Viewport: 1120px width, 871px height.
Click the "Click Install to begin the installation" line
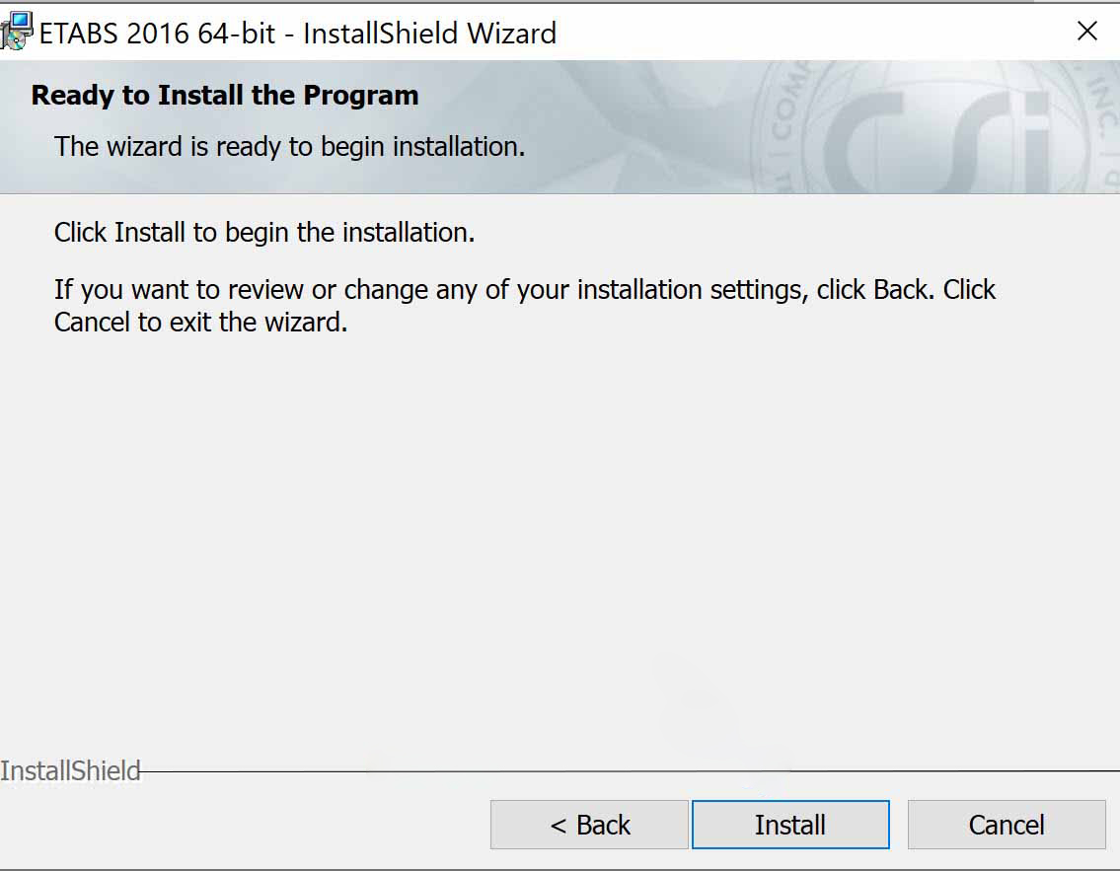click(x=264, y=233)
